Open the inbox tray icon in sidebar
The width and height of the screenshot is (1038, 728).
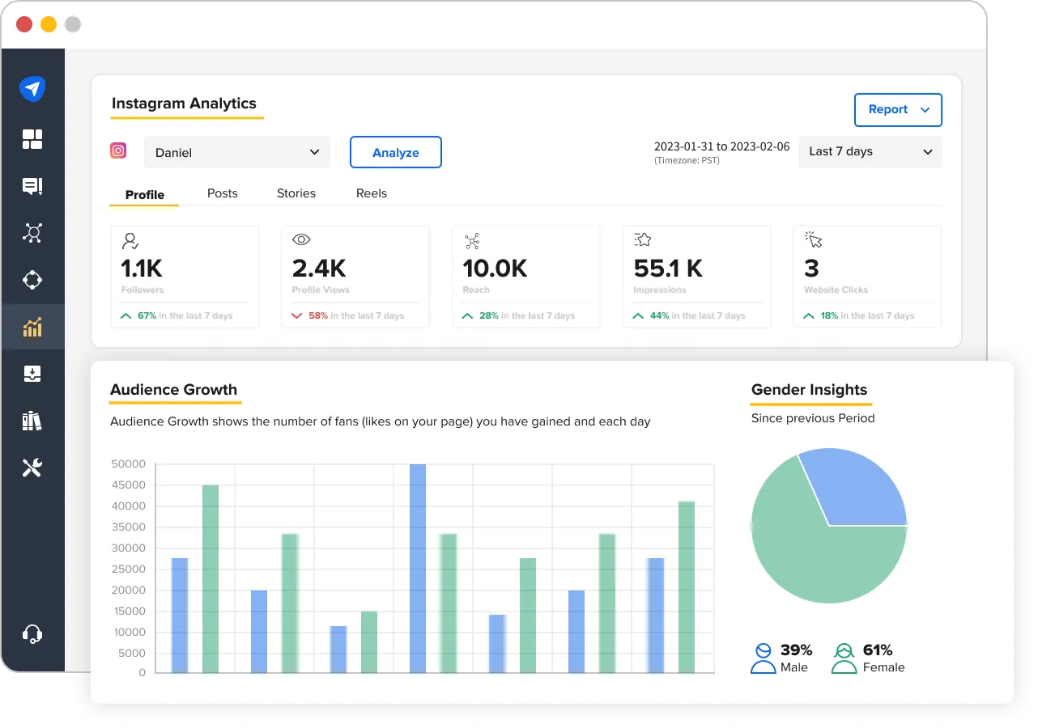[33, 374]
